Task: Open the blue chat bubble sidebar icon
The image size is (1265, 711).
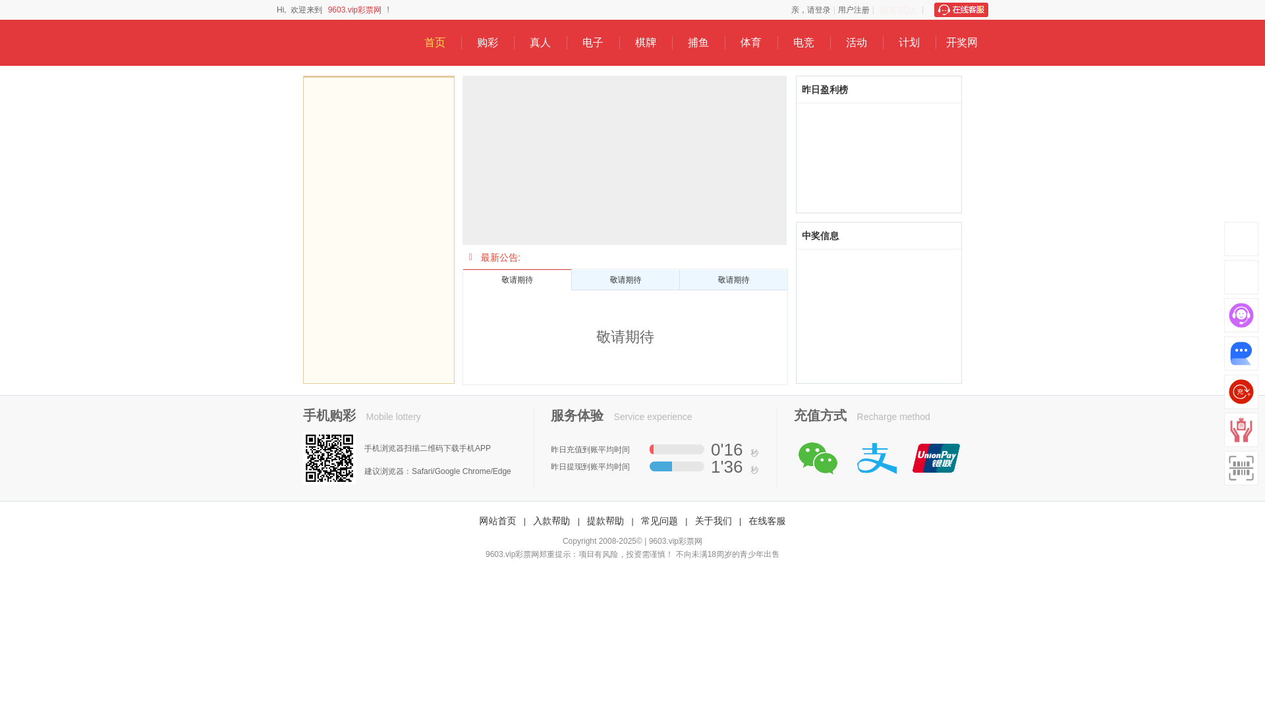Action: point(1241,354)
